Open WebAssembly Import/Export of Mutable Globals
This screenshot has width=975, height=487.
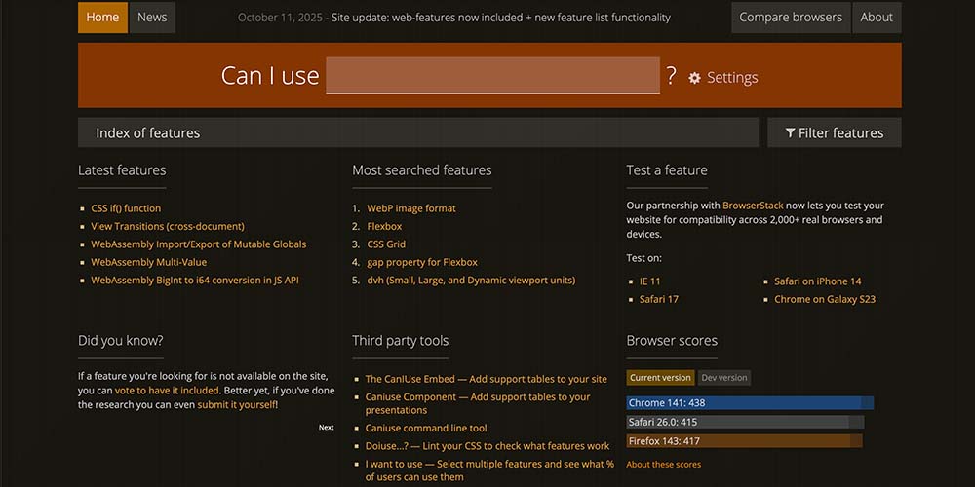[x=198, y=244]
